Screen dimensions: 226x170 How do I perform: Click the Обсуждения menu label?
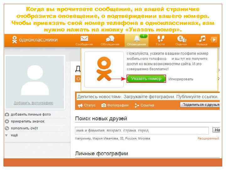point(110,44)
